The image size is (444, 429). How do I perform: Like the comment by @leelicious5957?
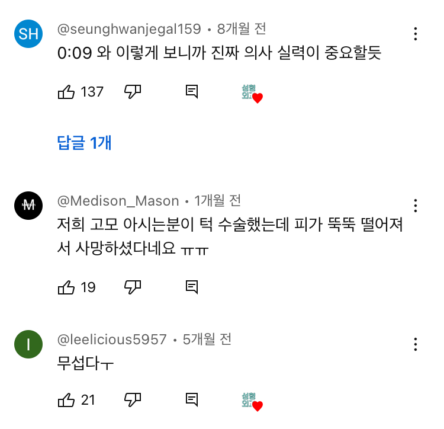pyautogui.click(x=66, y=400)
